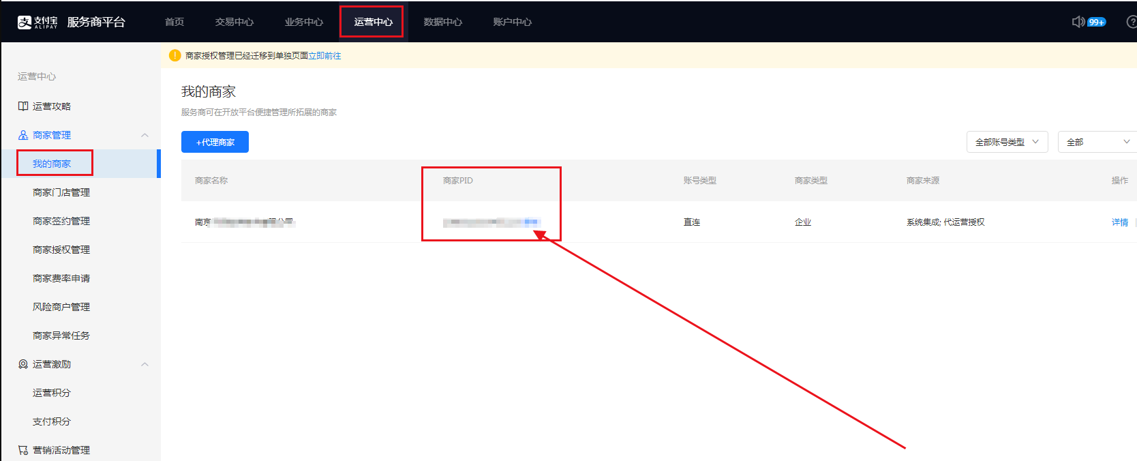Open 数据中心 in top navigation
The width and height of the screenshot is (1137, 461).
[x=443, y=22]
